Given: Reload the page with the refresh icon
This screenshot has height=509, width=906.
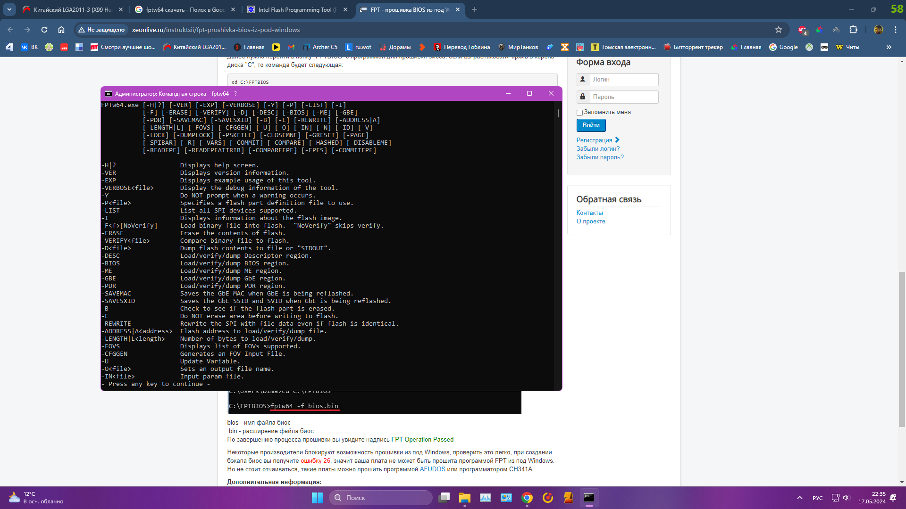Looking at the screenshot, I should tap(44, 30).
